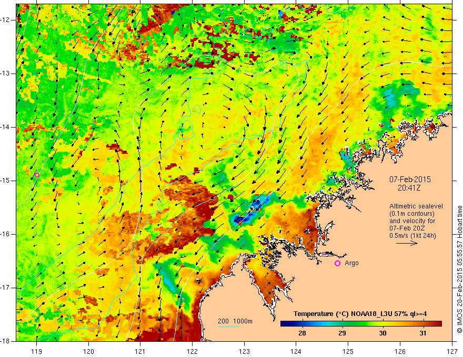The height and width of the screenshot is (357, 463).
Task: Click the dark red end of color bar
Action: [x=439, y=323]
